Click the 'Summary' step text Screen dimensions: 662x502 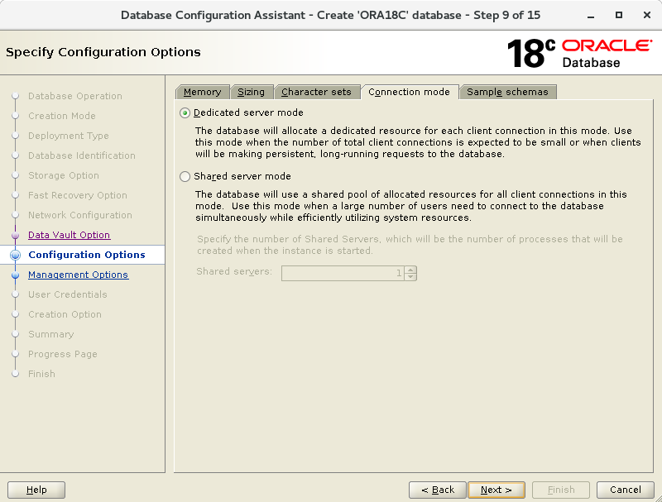pyautogui.click(x=51, y=334)
